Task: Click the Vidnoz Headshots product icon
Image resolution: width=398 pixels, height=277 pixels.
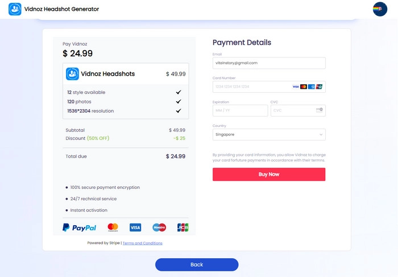Action: [72, 73]
